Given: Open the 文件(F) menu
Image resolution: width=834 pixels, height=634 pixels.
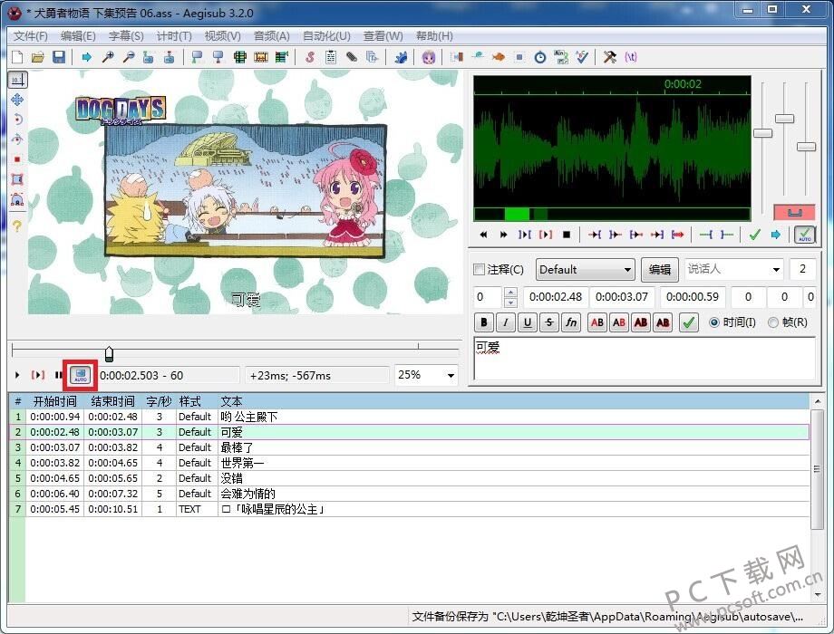Looking at the screenshot, I should 30,35.
